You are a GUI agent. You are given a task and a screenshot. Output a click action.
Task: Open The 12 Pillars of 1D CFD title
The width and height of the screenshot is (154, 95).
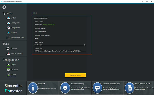point(143,84)
